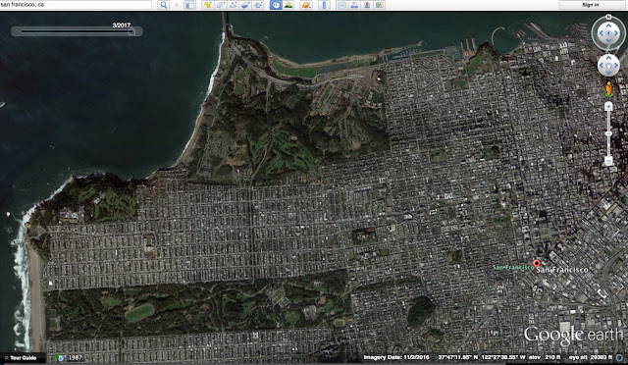Click the Print icon
628x365 pixels.
pyautogui.click(x=354, y=5)
